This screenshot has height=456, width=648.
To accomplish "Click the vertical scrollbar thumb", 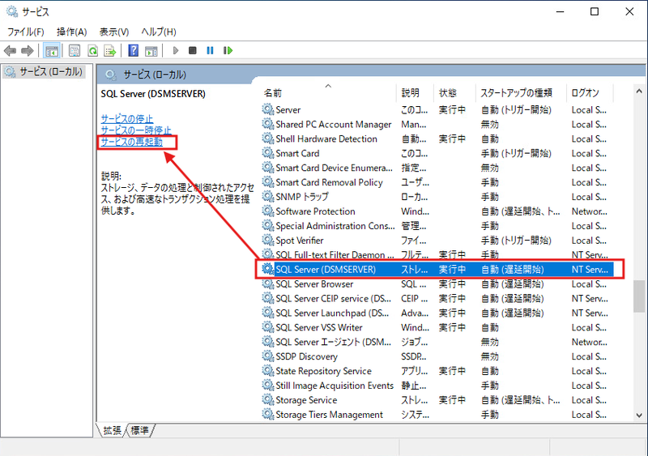I will 639,296.
